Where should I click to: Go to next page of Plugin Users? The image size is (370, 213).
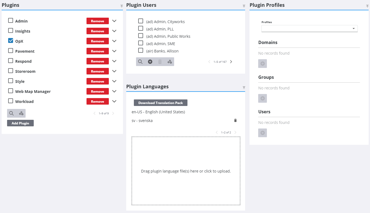tap(231, 62)
